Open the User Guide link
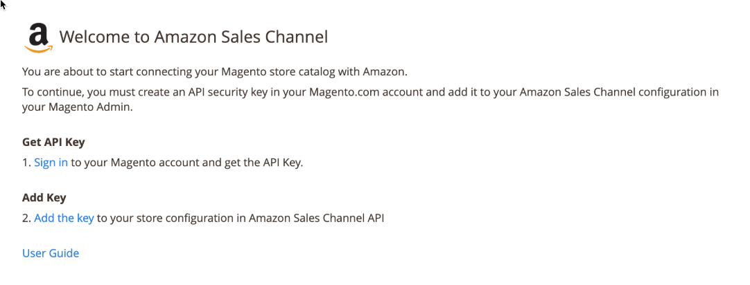This screenshot has width=750, height=285. [x=51, y=253]
